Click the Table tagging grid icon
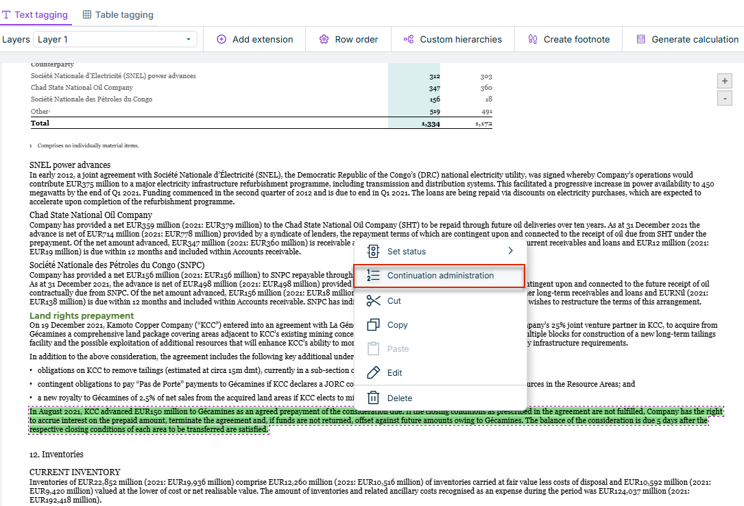This screenshot has width=744, height=506. (87, 14)
